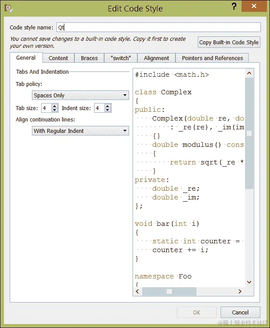270x328 pixels.
Task: Click the preview horizontal scrollbar thumb
Action: [x=169, y=291]
